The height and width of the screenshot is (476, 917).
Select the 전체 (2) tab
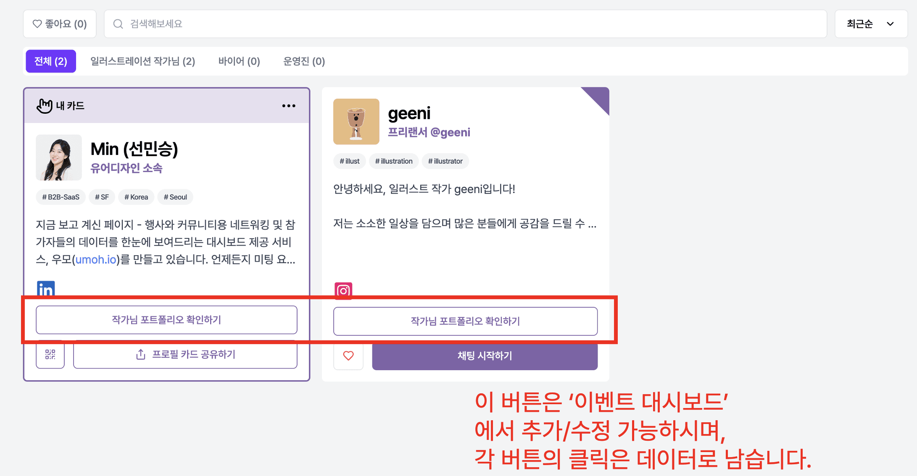coord(51,61)
